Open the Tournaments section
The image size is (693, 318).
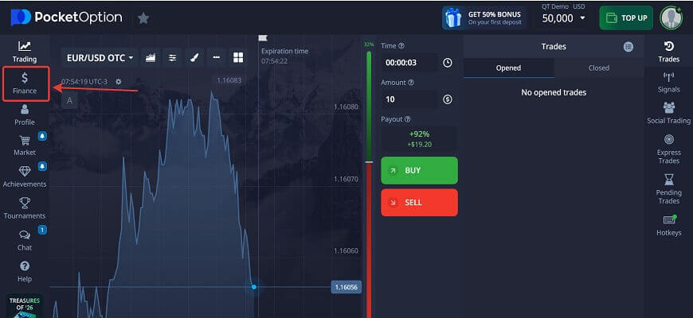(x=25, y=208)
